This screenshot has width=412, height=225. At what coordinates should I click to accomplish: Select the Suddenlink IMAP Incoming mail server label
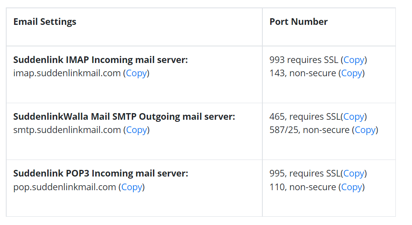(x=101, y=60)
